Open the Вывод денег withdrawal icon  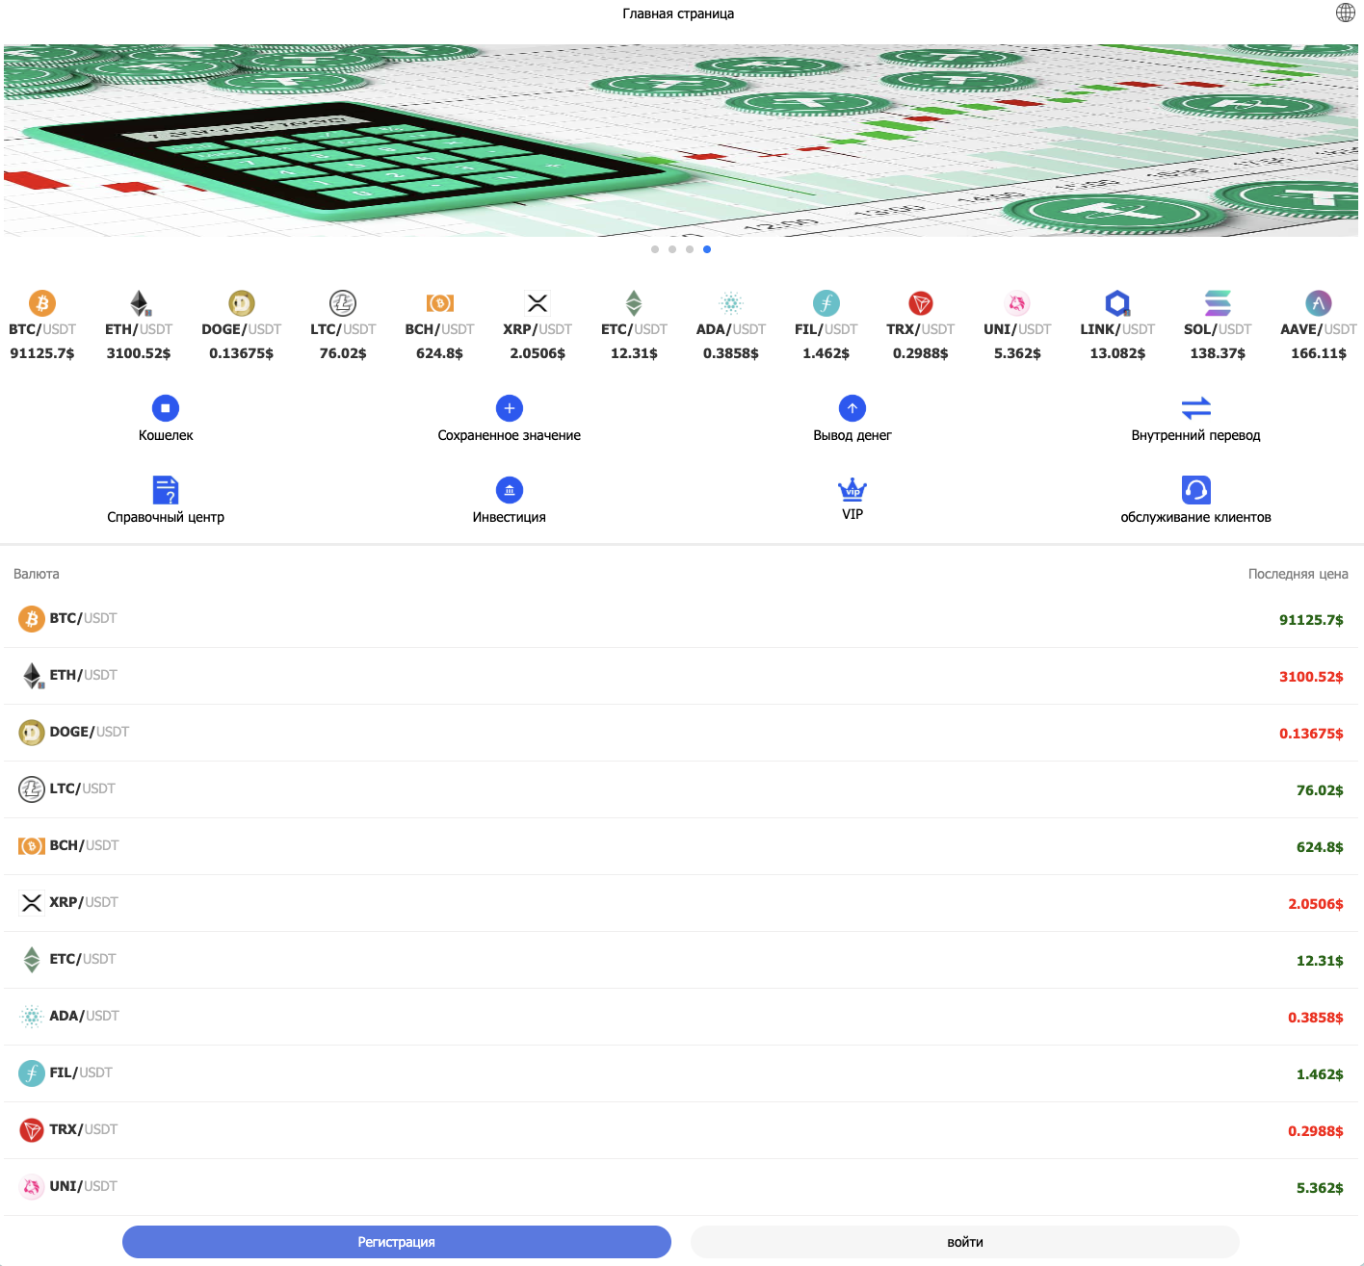tap(852, 408)
